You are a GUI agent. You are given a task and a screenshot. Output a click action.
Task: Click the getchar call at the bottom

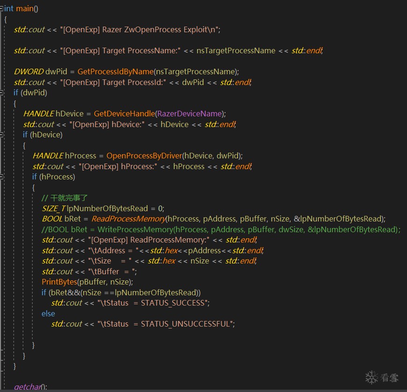click(28, 387)
